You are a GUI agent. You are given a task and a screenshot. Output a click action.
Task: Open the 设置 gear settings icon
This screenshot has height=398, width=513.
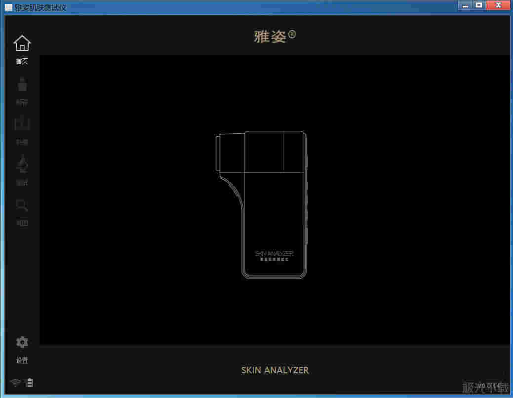22,342
